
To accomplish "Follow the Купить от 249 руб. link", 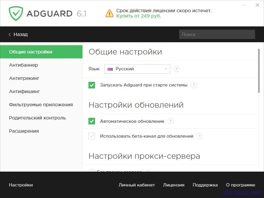I will [x=139, y=16].
